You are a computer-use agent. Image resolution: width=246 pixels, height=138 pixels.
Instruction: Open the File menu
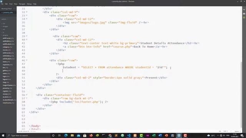(x=2, y=4)
